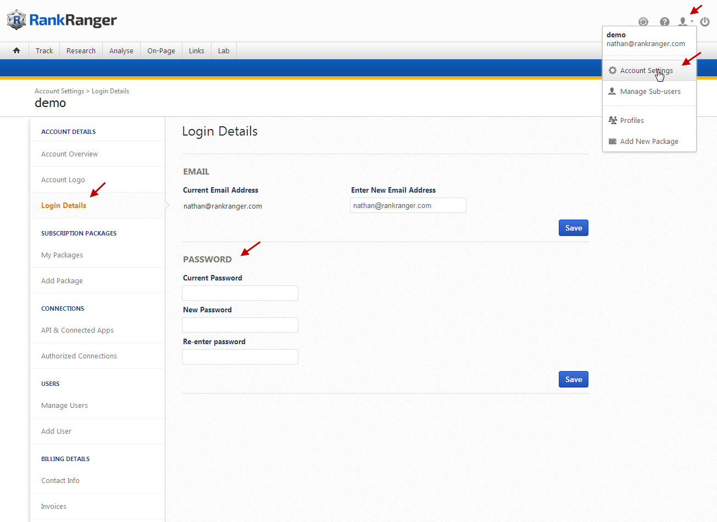Screen dimensions: 717x522
Task: Click the home icon in navigation bar
Action: [x=16, y=50]
